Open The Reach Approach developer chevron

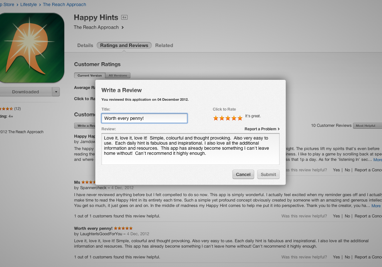(x=123, y=27)
